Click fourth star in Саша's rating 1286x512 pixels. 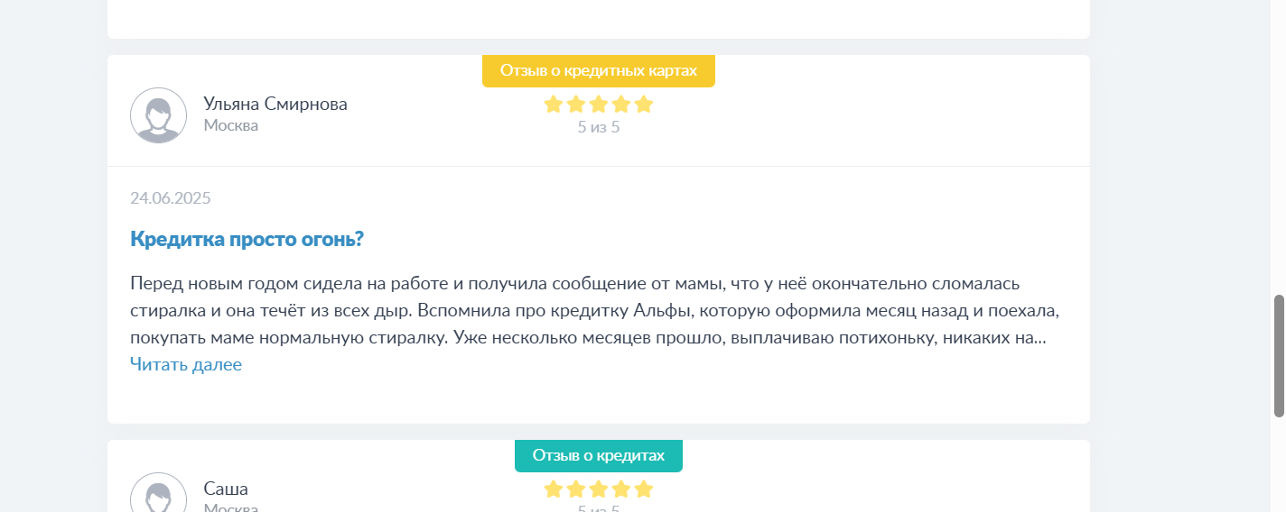coord(621,489)
